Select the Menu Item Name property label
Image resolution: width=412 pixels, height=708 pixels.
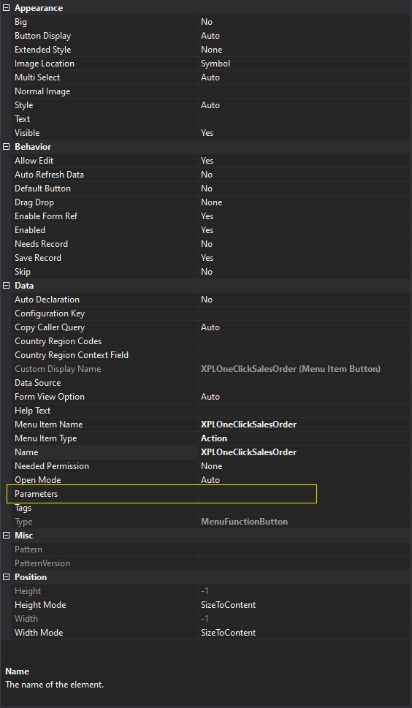click(x=49, y=425)
